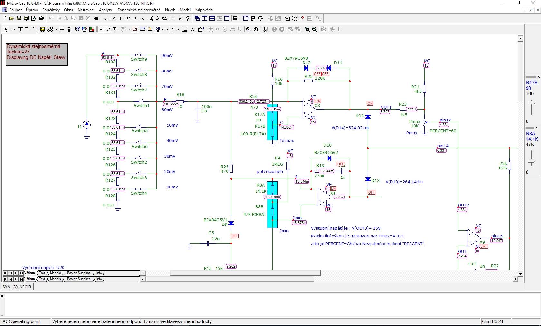Click the Zoom In magnifier
Viewport: 541px width, 326px height.
click(307, 29)
